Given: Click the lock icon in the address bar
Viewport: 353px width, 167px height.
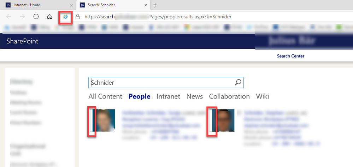Looking at the screenshot, I should coord(78,17).
